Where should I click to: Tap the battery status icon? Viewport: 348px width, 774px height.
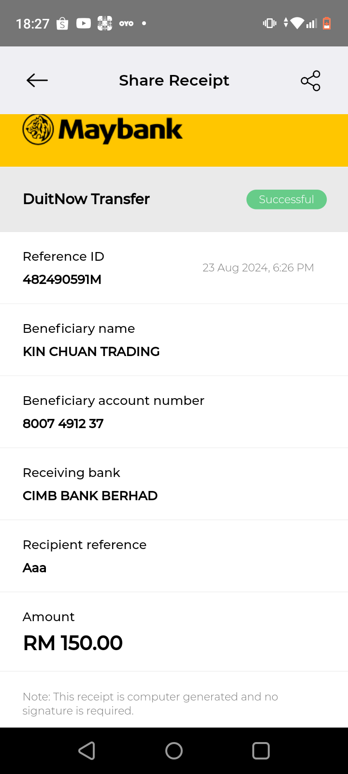tap(327, 23)
